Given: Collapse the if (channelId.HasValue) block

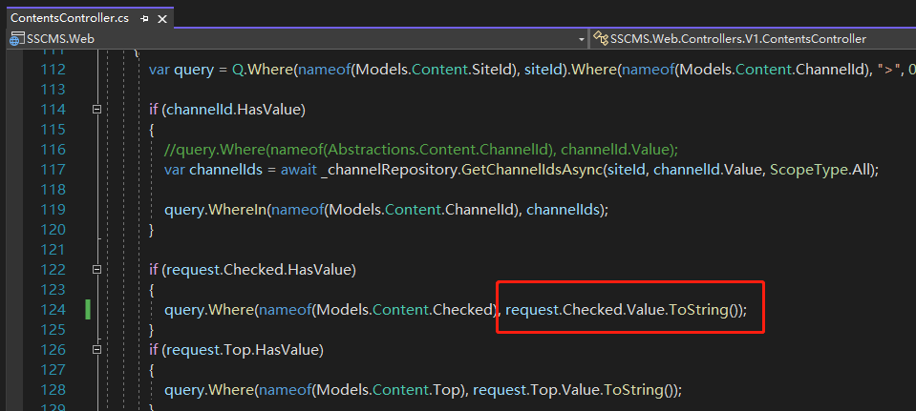Looking at the screenshot, I should pyautogui.click(x=97, y=109).
